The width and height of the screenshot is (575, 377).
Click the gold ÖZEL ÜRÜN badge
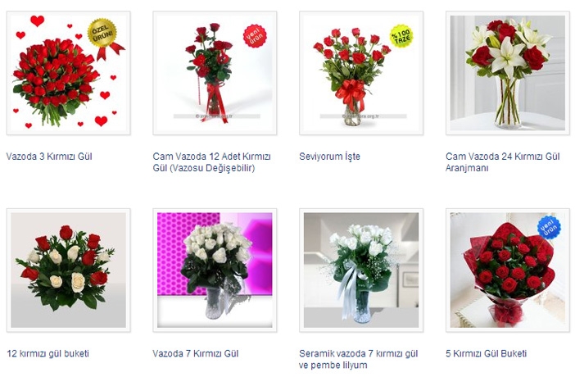pos(102,34)
